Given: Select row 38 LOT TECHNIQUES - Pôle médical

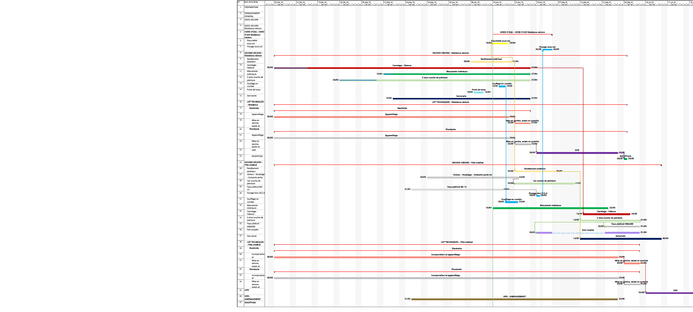Looking at the screenshot, I should coord(251,243).
